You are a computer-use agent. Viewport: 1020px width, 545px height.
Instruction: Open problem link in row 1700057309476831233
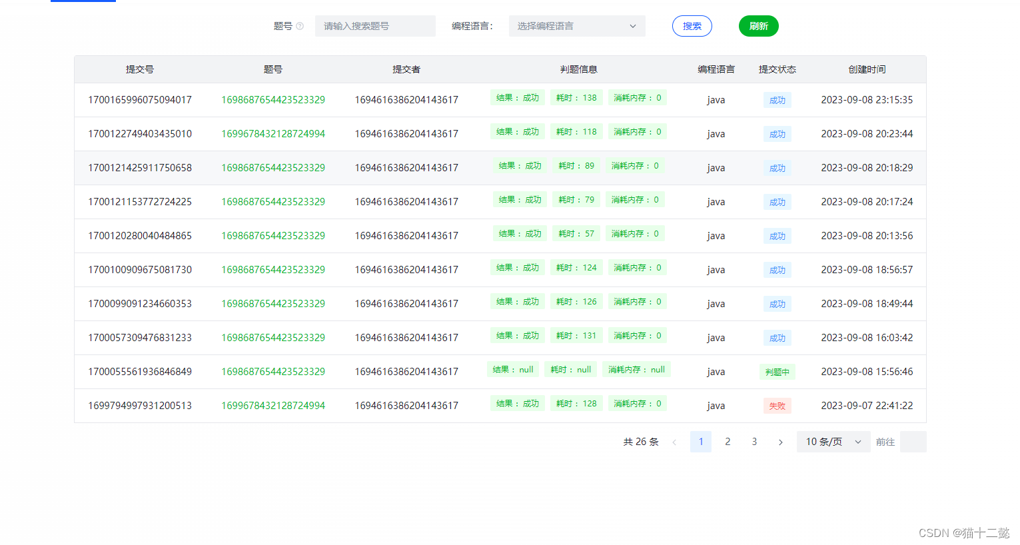point(273,338)
